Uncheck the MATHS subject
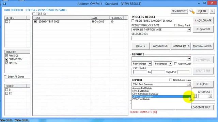Viewport: 218px width, 122px height. click(x=7, y=63)
